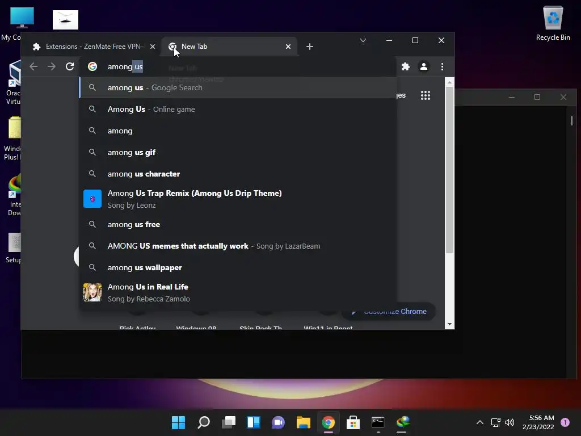Viewport: 581px width, 436px height.
Task: Pick the 'among us free' suggestion
Action: (x=238, y=224)
